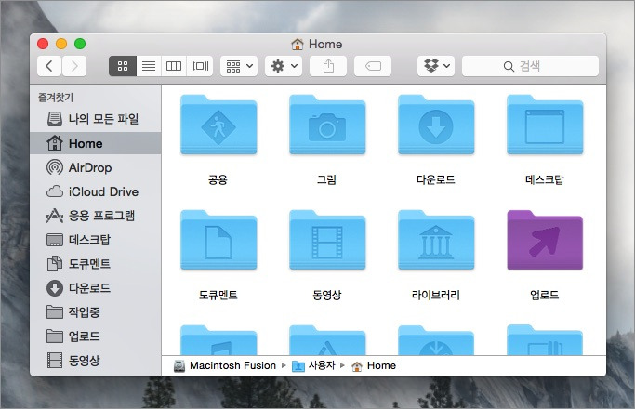
Task: Open 업로드 folder in sidebar
Action: coord(96,336)
